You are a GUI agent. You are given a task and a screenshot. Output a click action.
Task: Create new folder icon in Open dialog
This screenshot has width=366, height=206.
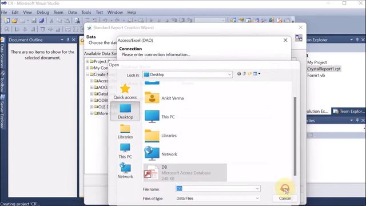point(250,74)
